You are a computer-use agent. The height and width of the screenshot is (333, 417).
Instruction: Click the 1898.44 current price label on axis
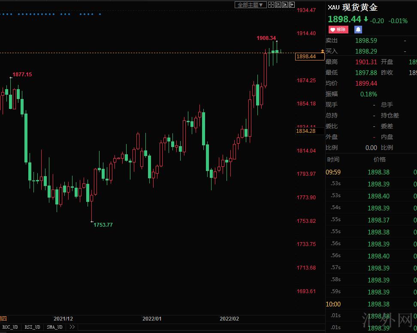(x=306, y=57)
